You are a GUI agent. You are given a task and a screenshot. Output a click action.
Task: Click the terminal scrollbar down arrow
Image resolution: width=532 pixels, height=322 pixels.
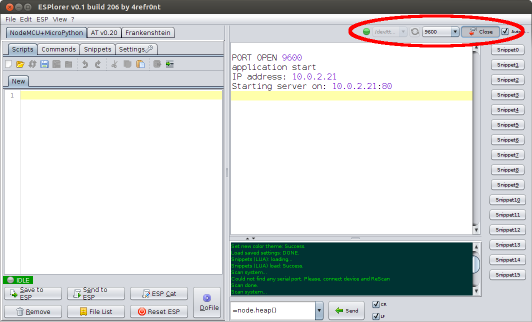pos(476,230)
